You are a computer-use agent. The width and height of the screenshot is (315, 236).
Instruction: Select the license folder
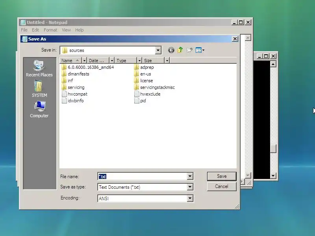[x=143, y=81]
